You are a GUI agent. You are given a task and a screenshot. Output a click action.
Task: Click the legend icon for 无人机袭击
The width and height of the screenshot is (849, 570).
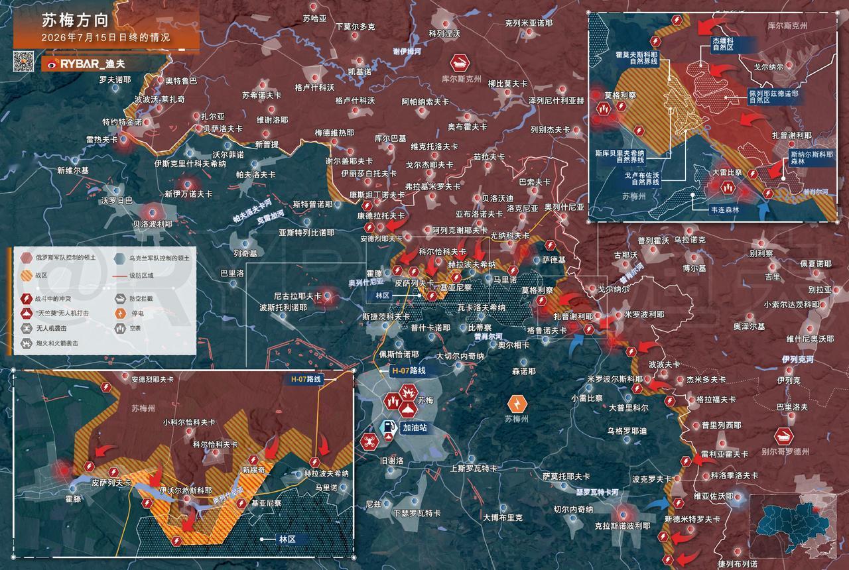(x=26, y=327)
